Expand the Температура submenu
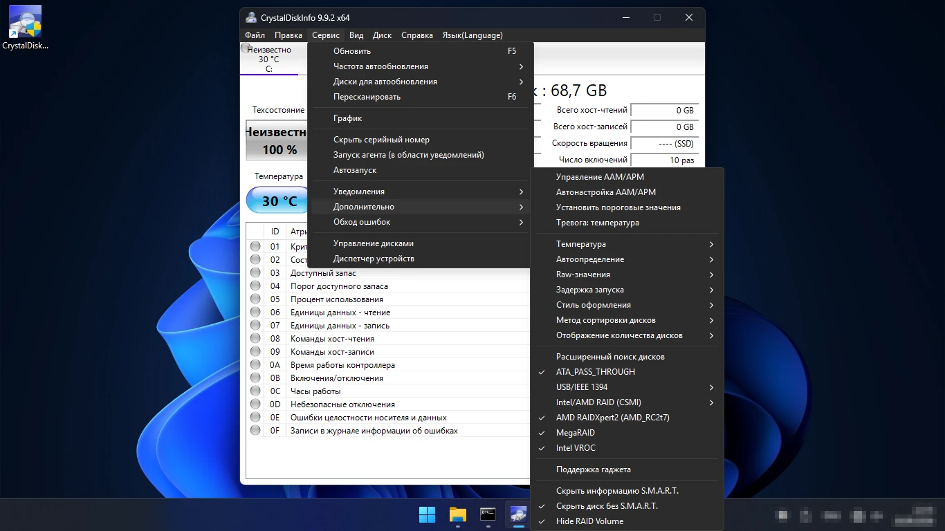The image size is (945, 531). tap(627, 244)
